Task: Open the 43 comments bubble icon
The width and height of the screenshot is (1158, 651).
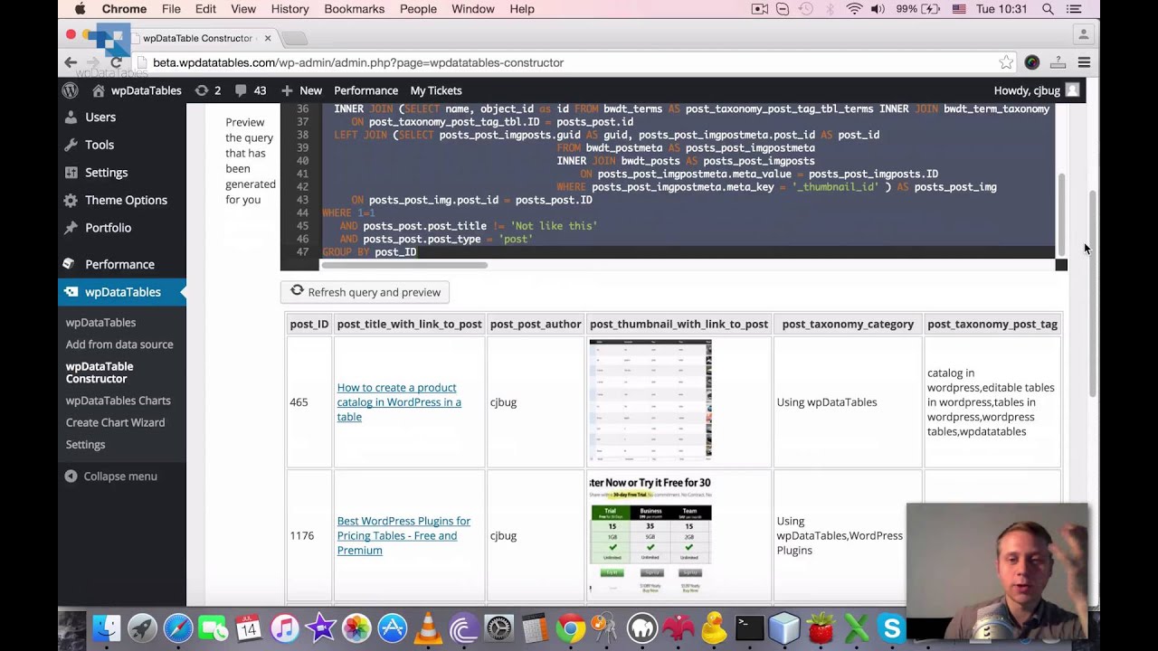Action: (251, 90)
